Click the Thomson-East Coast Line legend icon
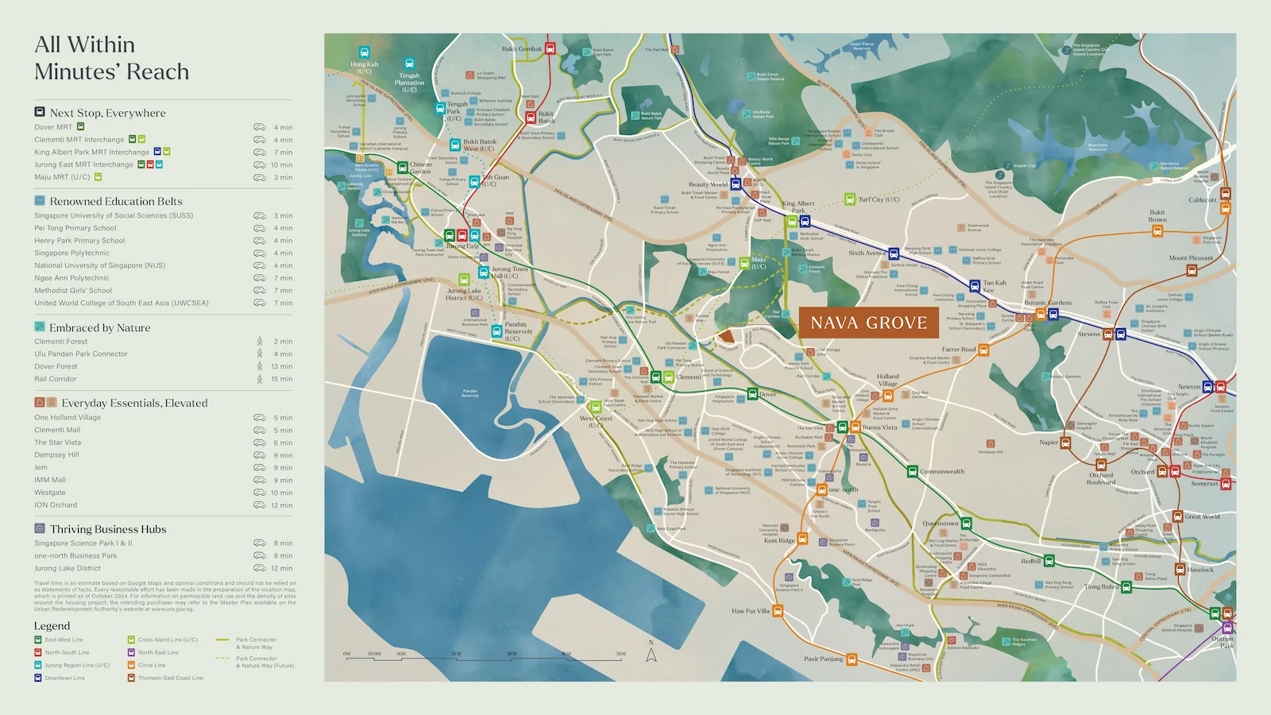Image resolution: width=1271 pixels, height=715 pixels. point(131,678)
